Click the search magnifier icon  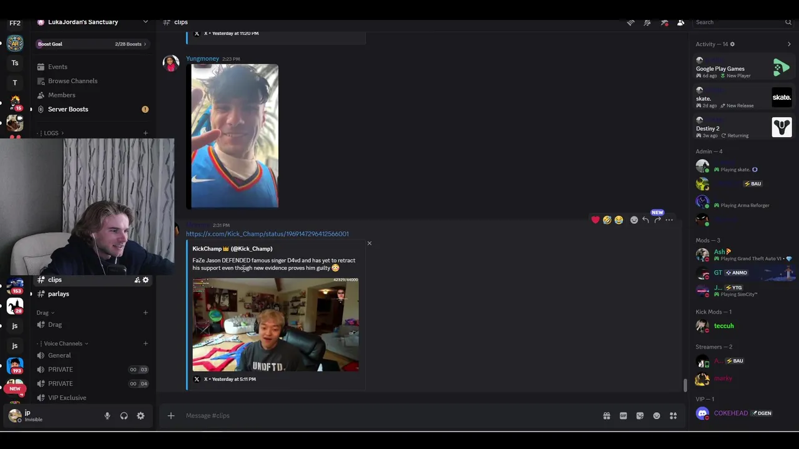point(788,22)
